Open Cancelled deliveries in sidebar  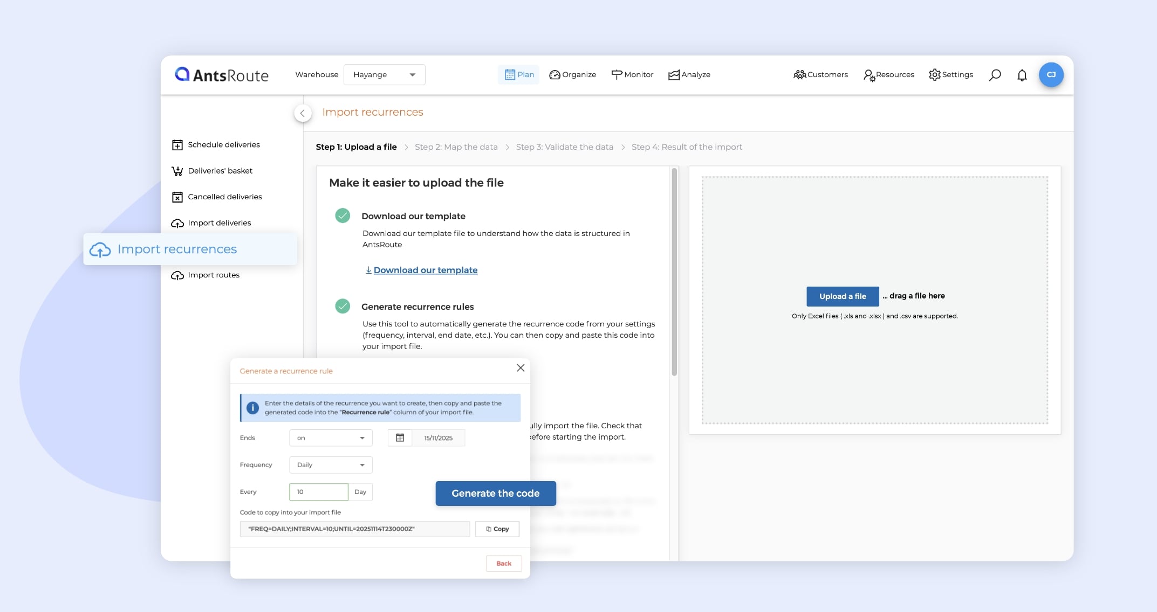tap(224, 197)
